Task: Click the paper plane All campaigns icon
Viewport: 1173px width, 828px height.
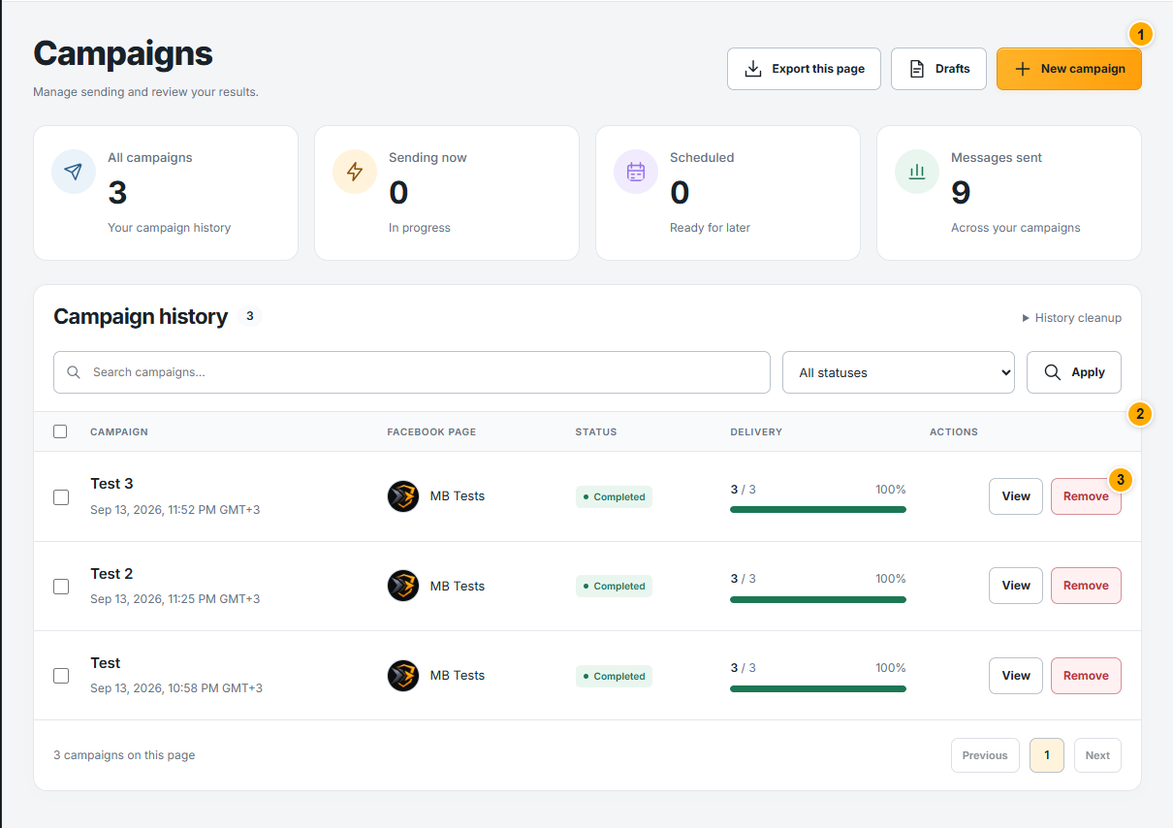Action: (74, 172)
